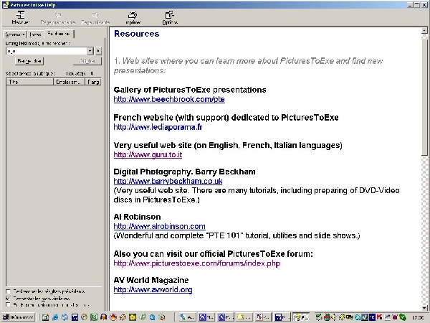Viewport: 430px width, 323px height.
Task: Sort results by the Emplacement column header
Action: coord(70,82)
